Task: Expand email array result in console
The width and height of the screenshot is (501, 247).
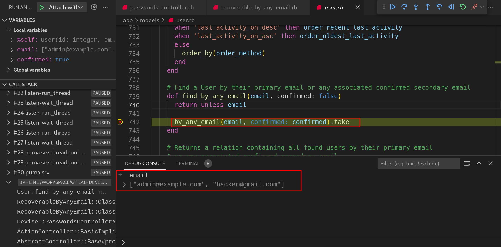Action: click(x=124, y=185)
